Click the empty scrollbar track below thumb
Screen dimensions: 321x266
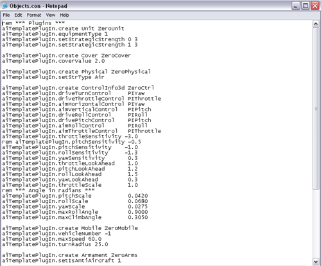tap(316, 224)
